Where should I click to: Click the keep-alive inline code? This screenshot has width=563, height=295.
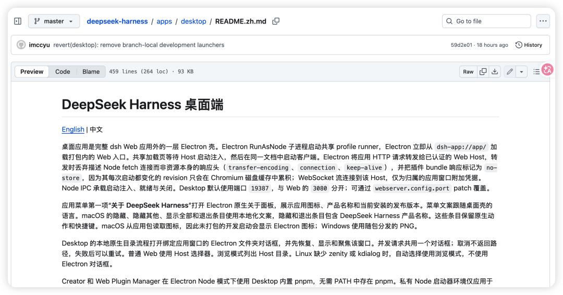[x=364, y=168]
